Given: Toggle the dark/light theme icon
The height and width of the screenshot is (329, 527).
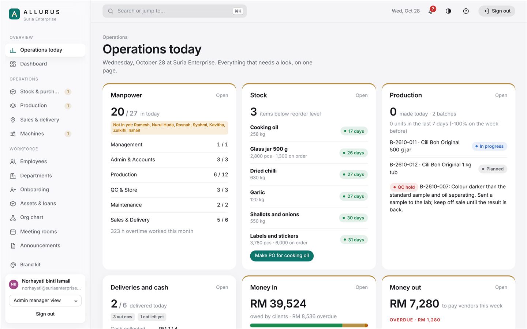Looking at the screenshot, I should (448, 11).
